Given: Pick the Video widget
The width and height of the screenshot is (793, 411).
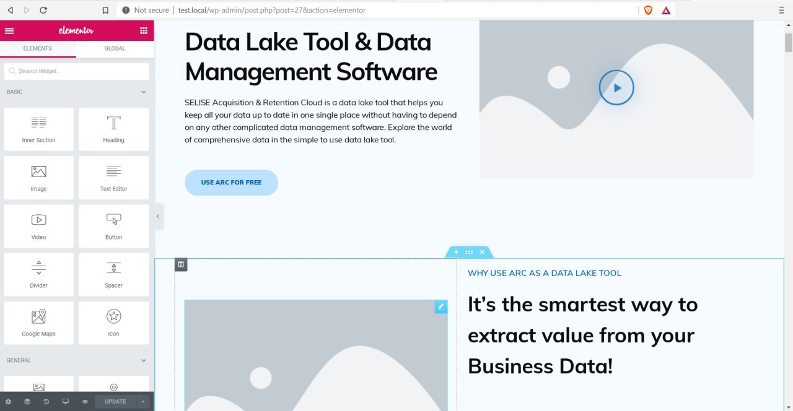Looking at the screenshot, I should click(x=38, y=226).
